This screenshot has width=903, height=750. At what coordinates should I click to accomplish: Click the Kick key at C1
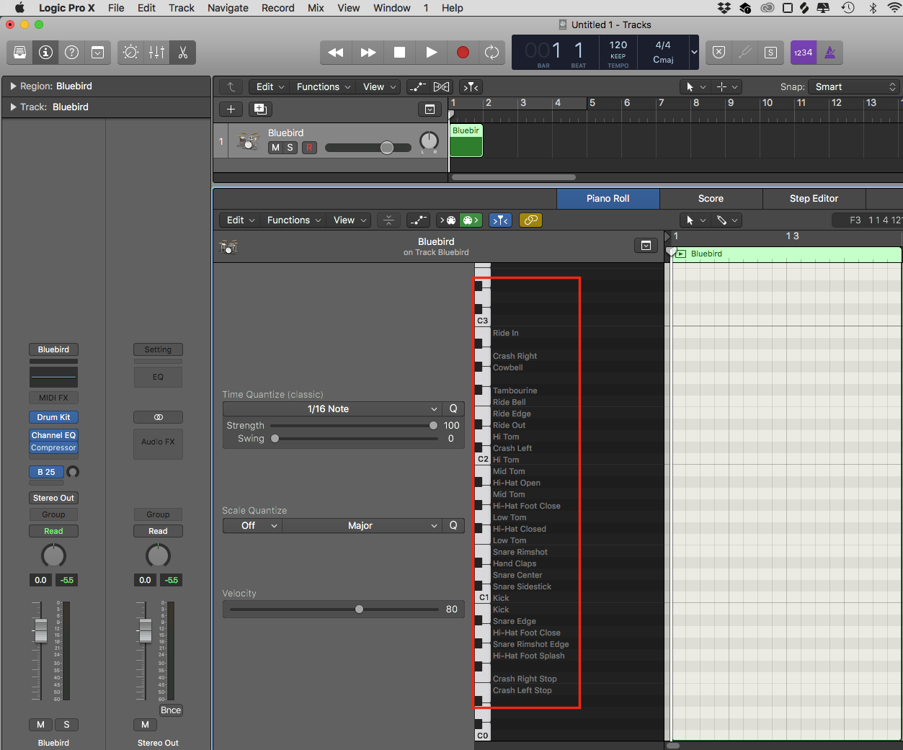pyautogui.click(x=483, y=598)
